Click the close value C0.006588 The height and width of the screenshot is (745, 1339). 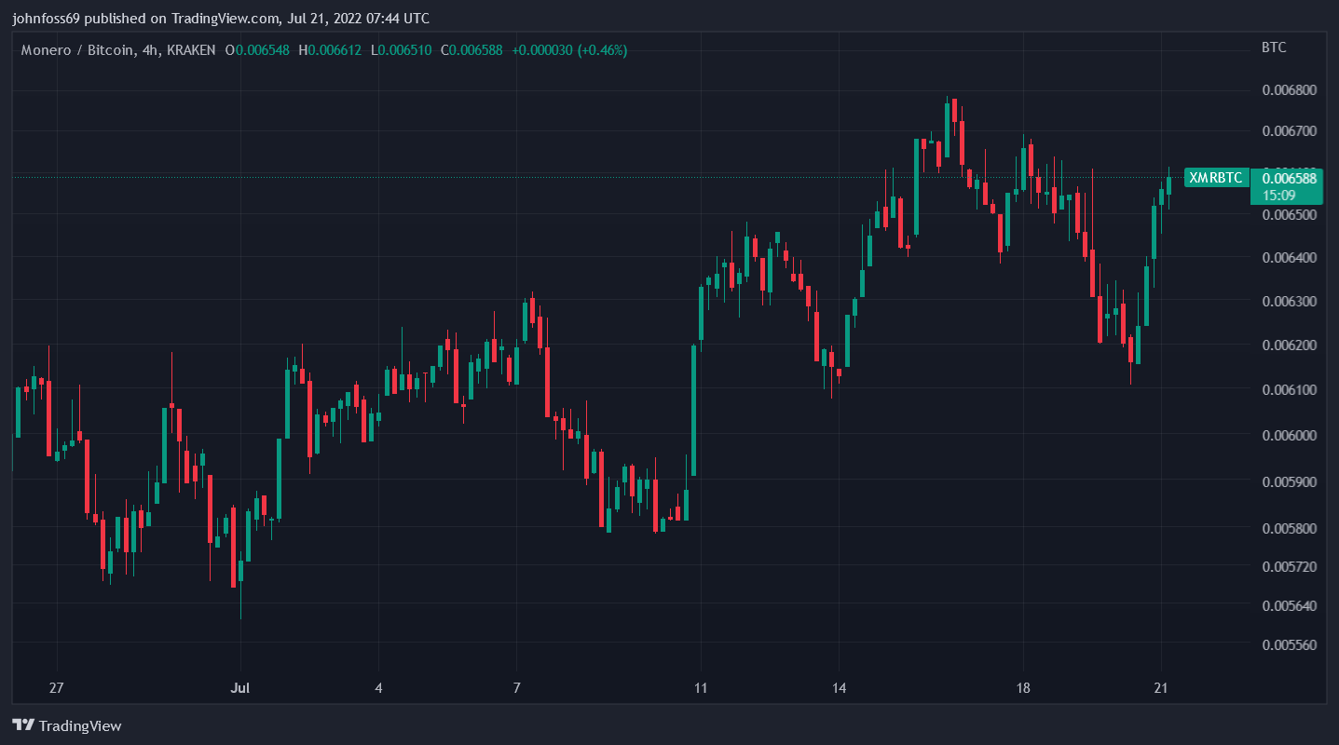click(x=471, y=49)
